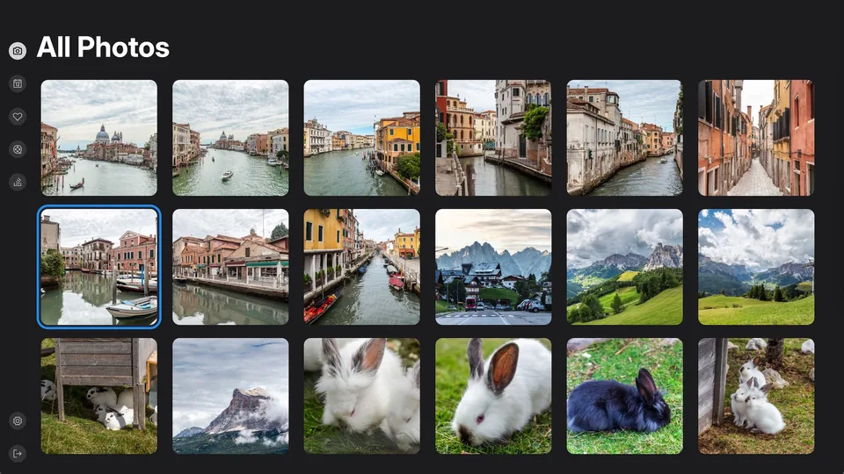This screenshot has height=474, width=844.
Task: Open the green hillside with rocky peaks photo
Action: pos(624,267)
